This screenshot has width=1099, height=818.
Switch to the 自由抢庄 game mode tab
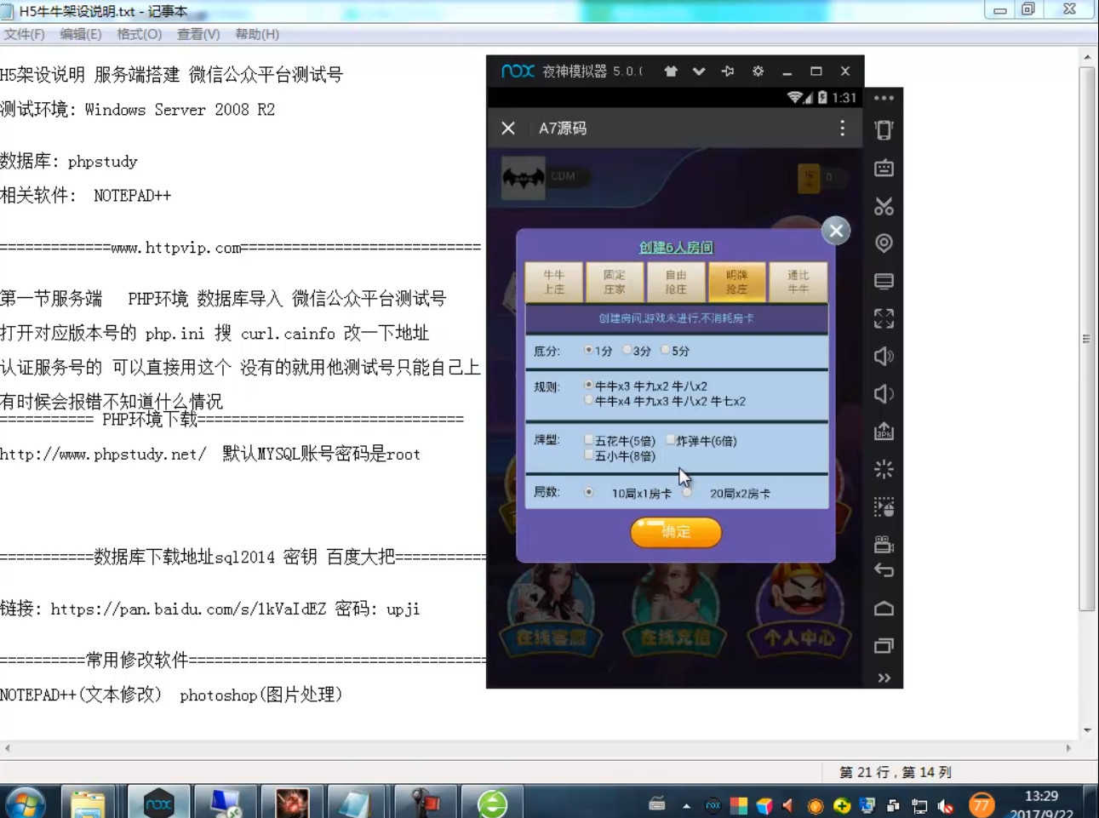[x=676, y=283]
